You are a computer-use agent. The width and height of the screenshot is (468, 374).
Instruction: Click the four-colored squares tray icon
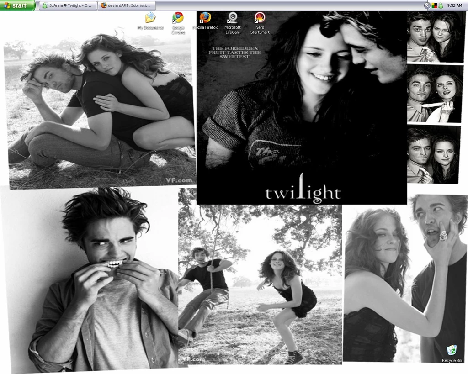point(434,5)
